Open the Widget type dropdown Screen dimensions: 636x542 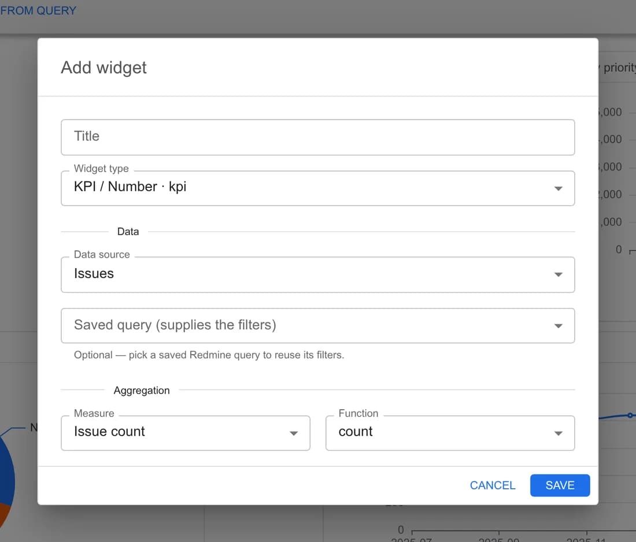[x=317, y=188]
